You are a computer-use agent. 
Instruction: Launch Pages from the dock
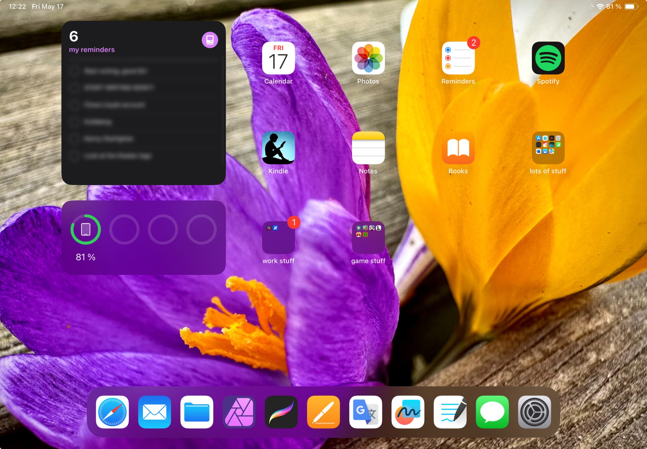tap(323, 412)
